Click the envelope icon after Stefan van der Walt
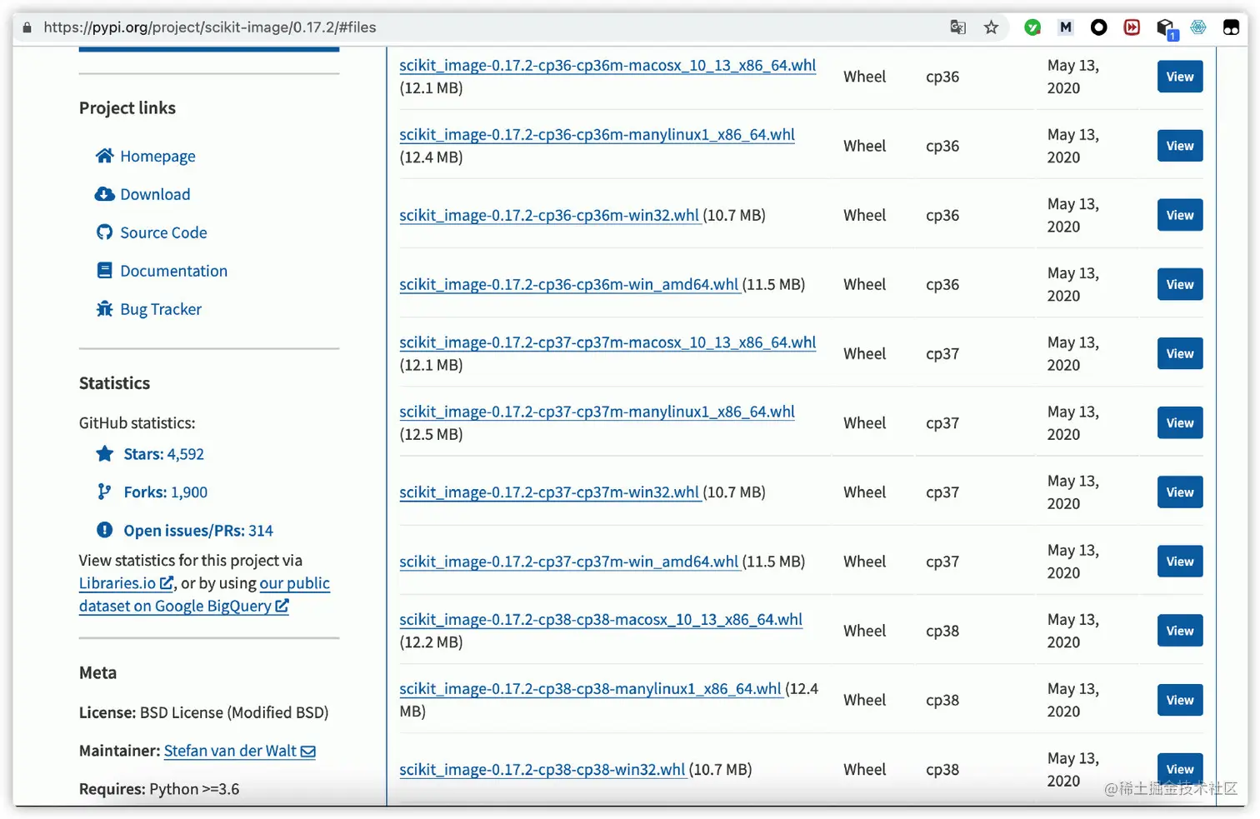1260x819 pixels. click(308, 752)
